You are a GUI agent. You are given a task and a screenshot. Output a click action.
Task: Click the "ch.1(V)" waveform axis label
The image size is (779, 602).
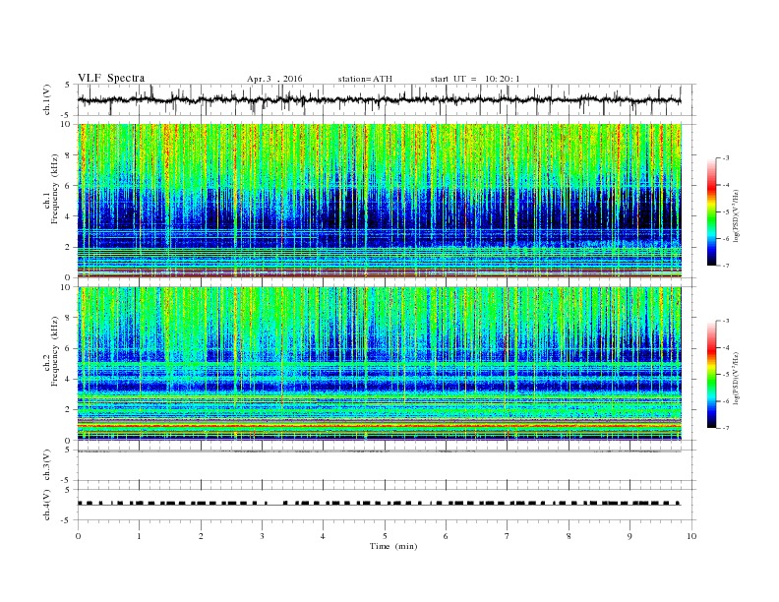[x=47, y=99]
